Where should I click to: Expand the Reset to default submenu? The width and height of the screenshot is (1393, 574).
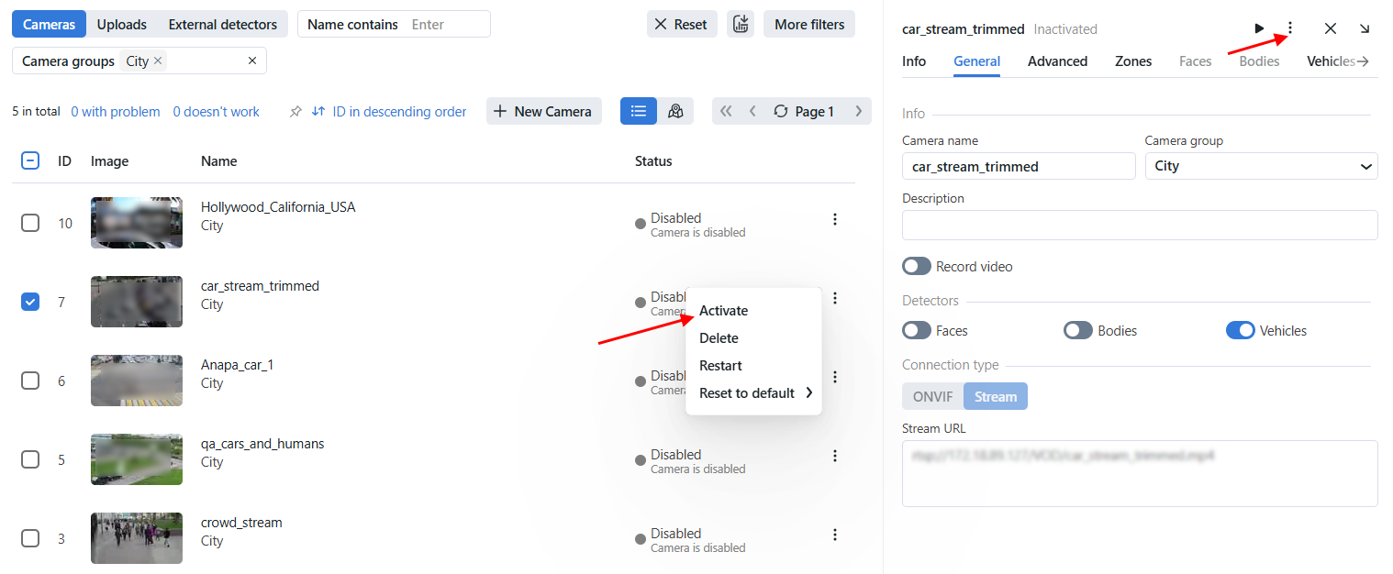(754, 393)
